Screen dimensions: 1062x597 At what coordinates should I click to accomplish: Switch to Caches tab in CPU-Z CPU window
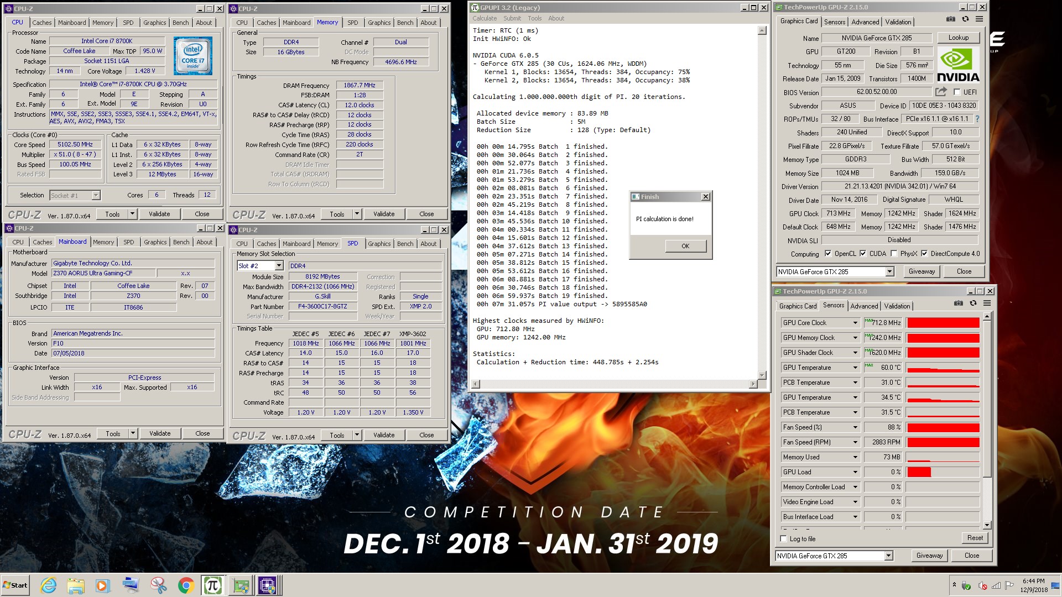[41, 23]
